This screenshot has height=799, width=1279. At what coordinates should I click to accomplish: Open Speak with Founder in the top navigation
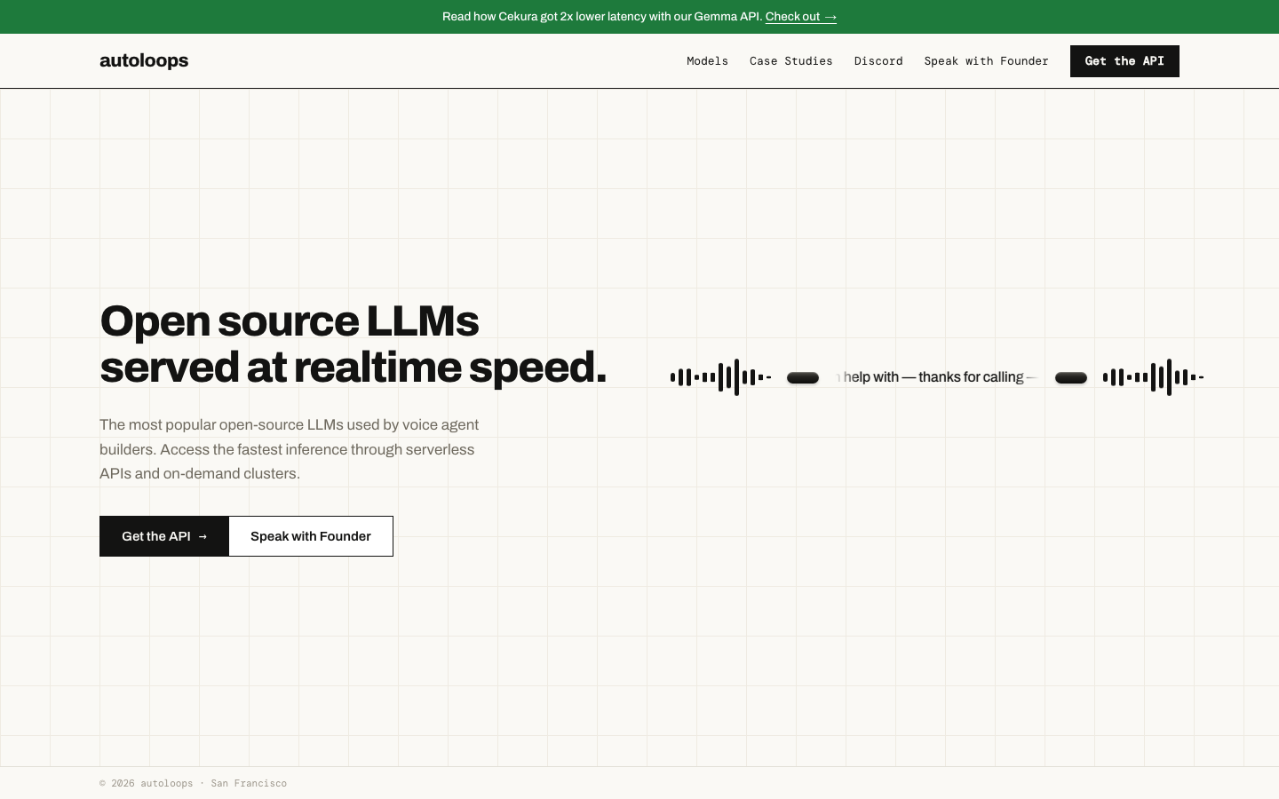coord(986,61)
